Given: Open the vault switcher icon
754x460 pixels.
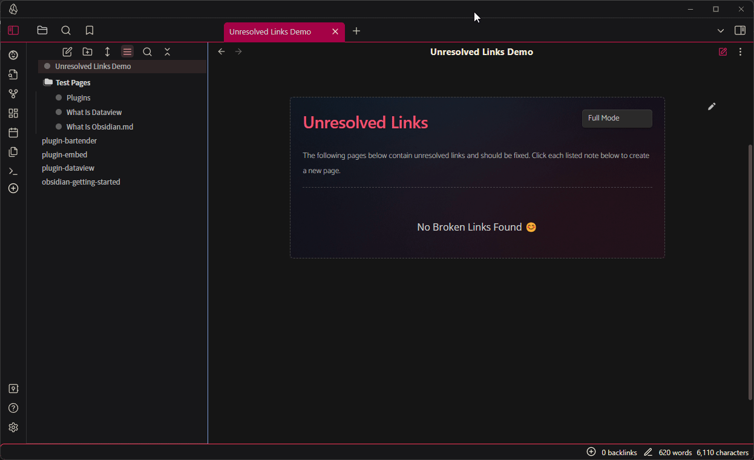Looking at the screenshot, I should click(13, 389).
